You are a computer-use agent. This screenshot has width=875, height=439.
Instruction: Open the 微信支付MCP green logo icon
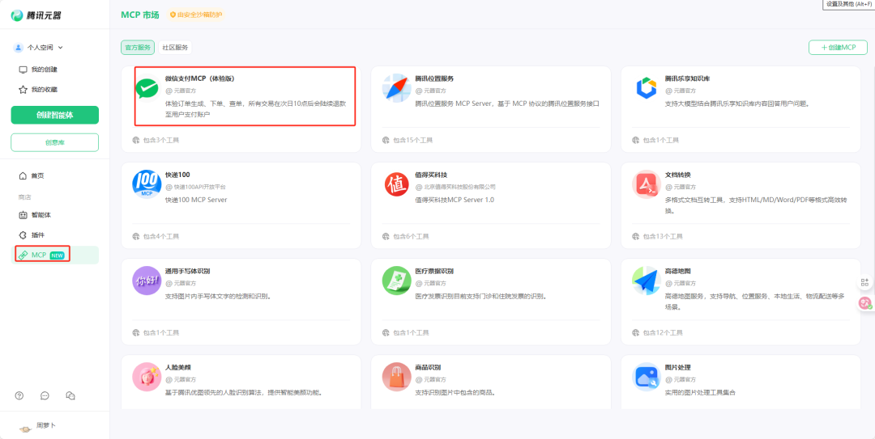(x=147, y=88)
